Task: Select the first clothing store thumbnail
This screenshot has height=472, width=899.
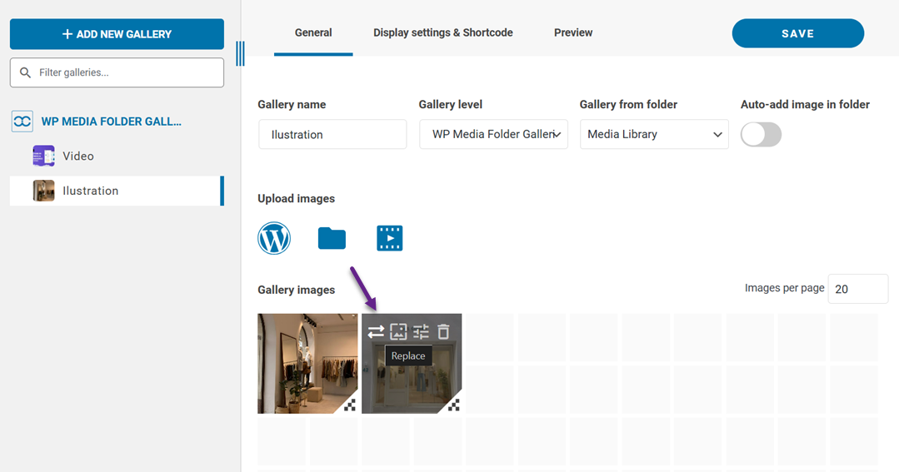Action: pos(307,363)
